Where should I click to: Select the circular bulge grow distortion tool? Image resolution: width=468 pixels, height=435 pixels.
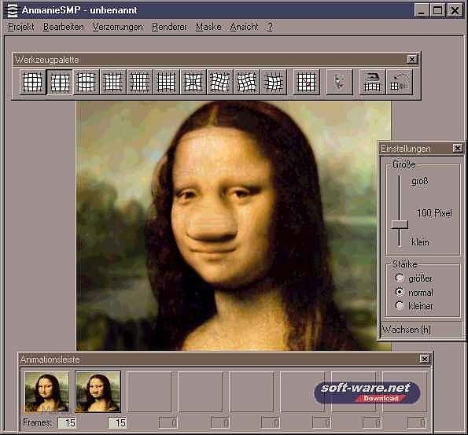coord(33,82)
